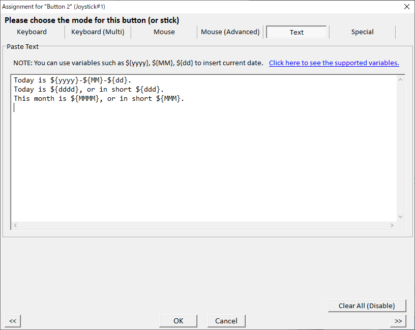Cancel the button assignment

point(226,321)
